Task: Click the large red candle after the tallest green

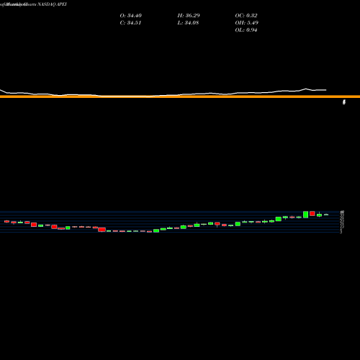Action: coord(312,213)
